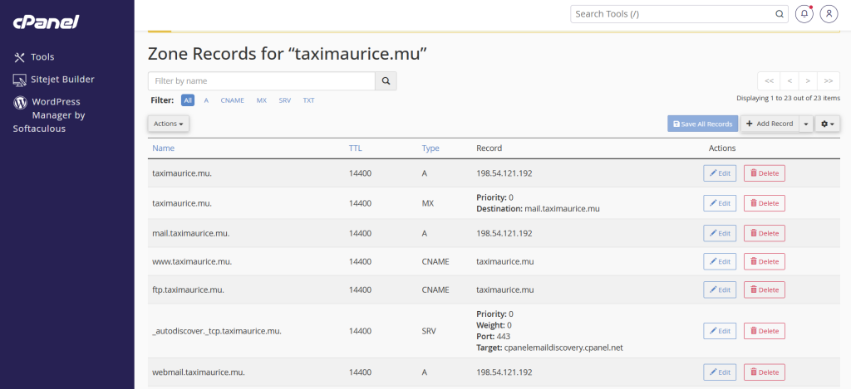Click the magnifier button beside the name filter

pos(386,81)
